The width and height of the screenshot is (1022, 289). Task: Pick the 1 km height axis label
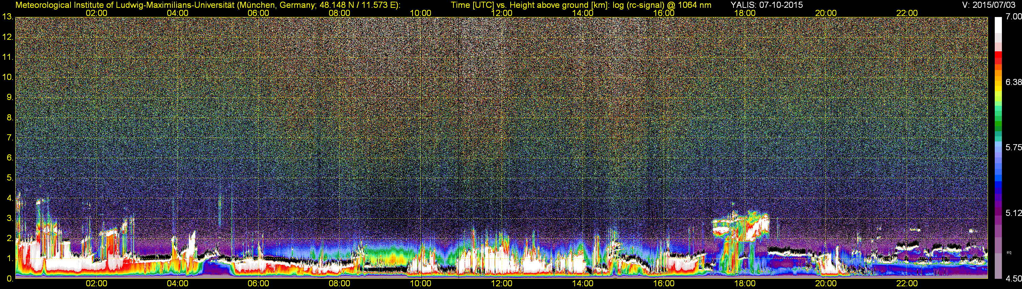click(x=10, y=259)
